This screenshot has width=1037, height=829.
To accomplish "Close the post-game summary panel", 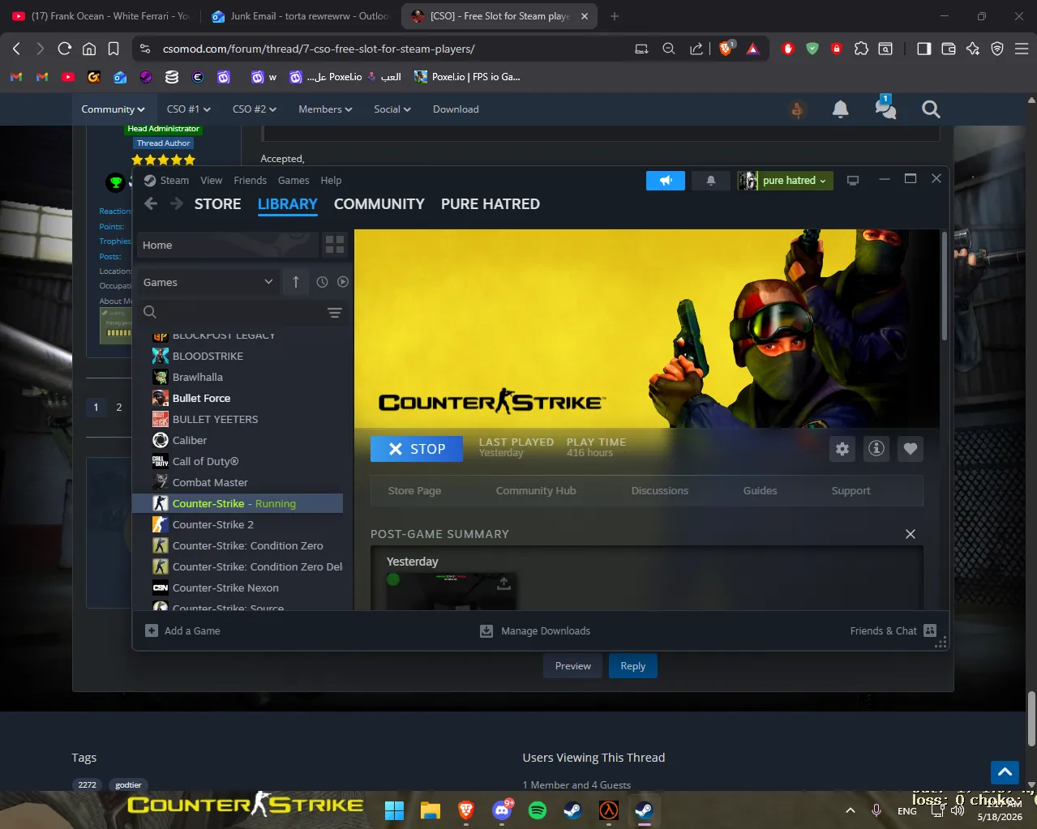I will 911,534.
